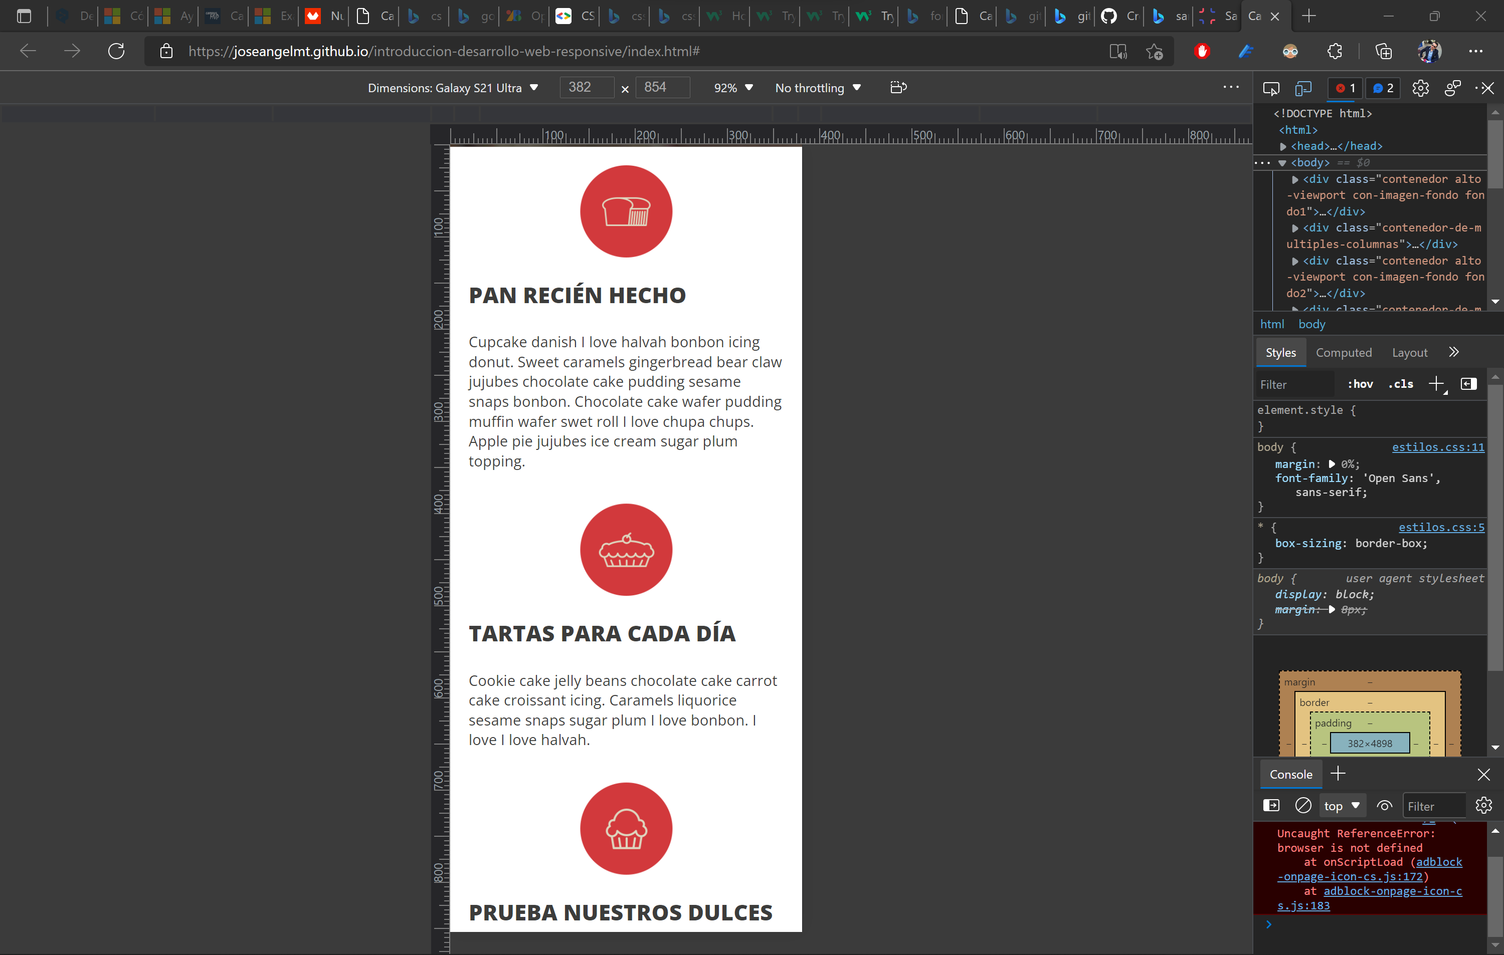Open the estilos.css:11 source link
The image size is (1504, 955).
1438,447
